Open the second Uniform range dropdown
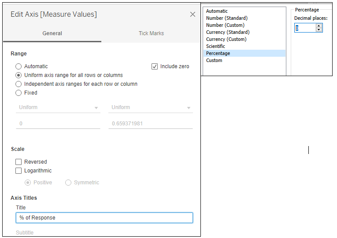 point(150,108)
